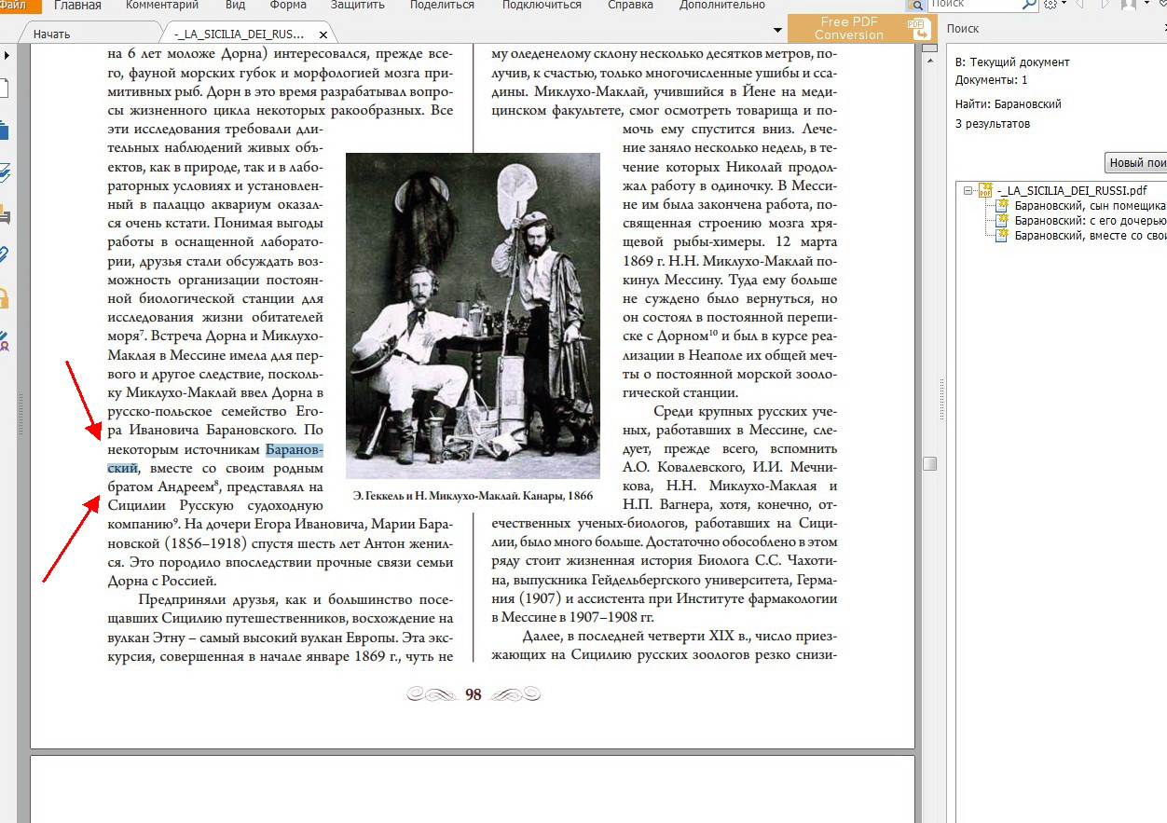Close the -_LA_SICILIA_DEI_RUS... document tab
Viewport: 1167px width, 823px height.
click(x=323, y=35)
